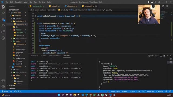The width and height of the screenshot is (173, 97).
Task: Close the product.js editor tab
Action: (x=96, y=6)
